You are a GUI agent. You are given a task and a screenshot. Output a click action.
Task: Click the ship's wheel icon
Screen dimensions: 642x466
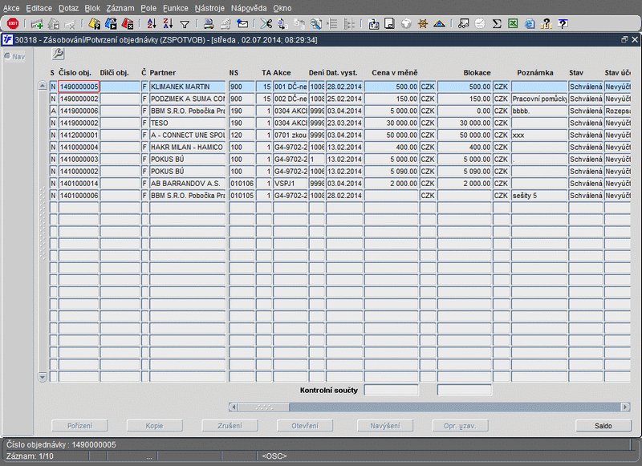click(423, 24)
